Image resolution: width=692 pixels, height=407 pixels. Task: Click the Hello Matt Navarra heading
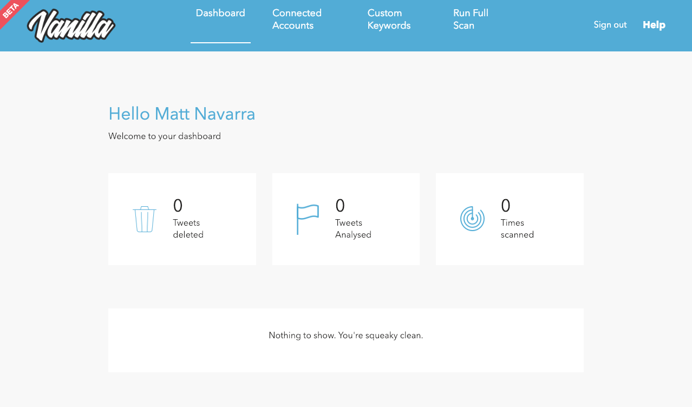click(x=182, y=114)
